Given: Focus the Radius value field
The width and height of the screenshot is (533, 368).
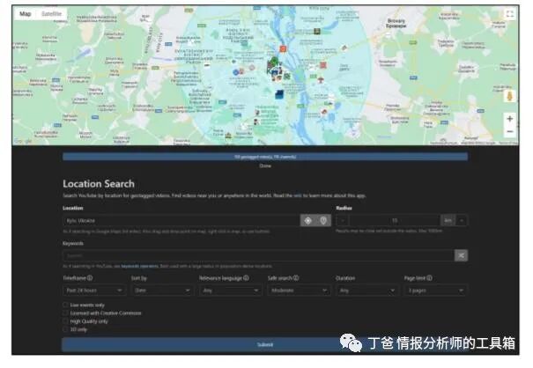Looking at the screenshot, I should tap(395, 220).
